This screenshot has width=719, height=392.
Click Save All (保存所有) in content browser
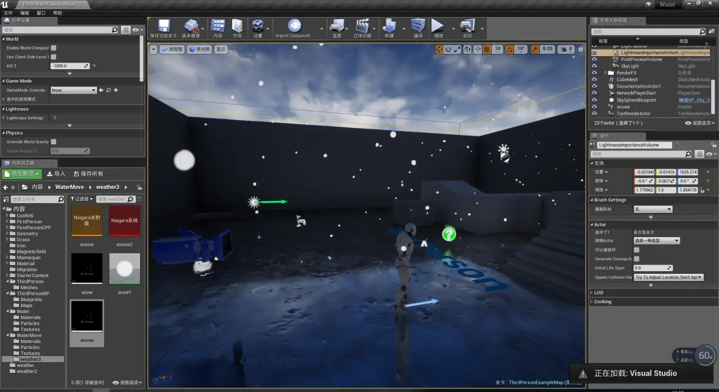pos(88,174)
